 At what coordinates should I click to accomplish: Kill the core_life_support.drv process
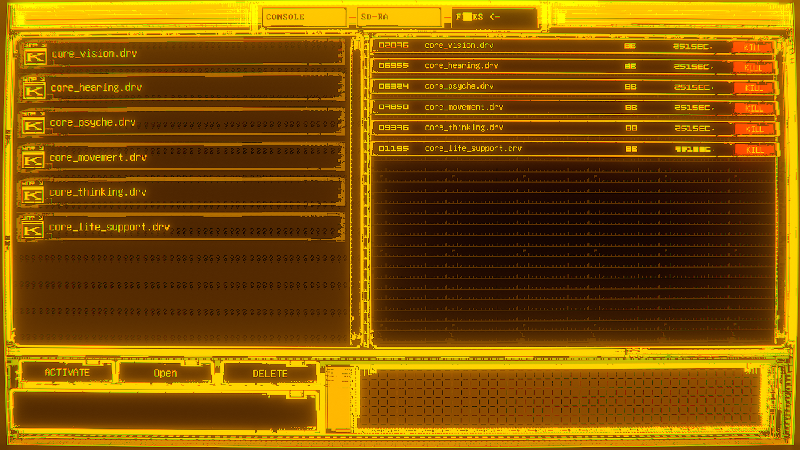coord(755,150)
